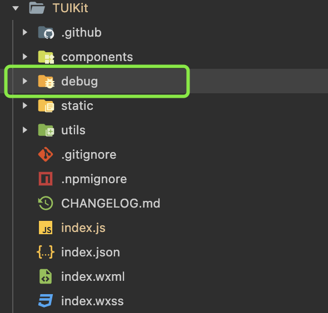Screen dimensions: 328x313
Task: Collapse the TUIKit root folder arrow
Action: (x=16, y=8)
